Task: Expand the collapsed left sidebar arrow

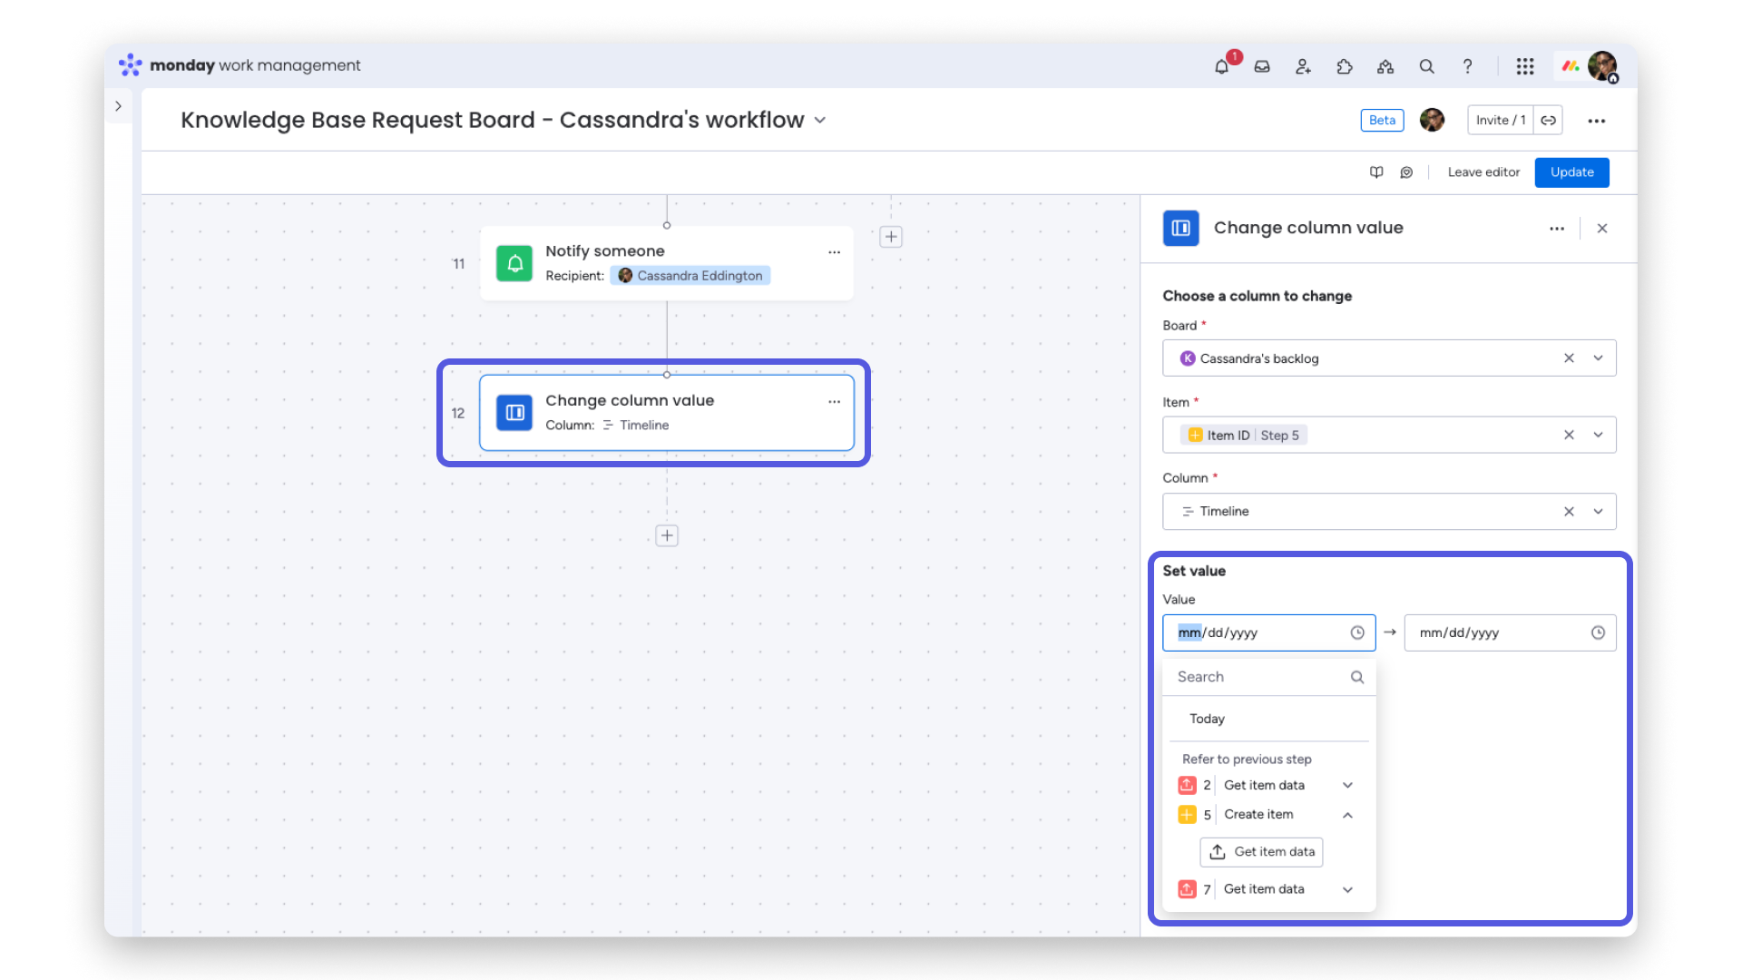Action: point(118,106)
